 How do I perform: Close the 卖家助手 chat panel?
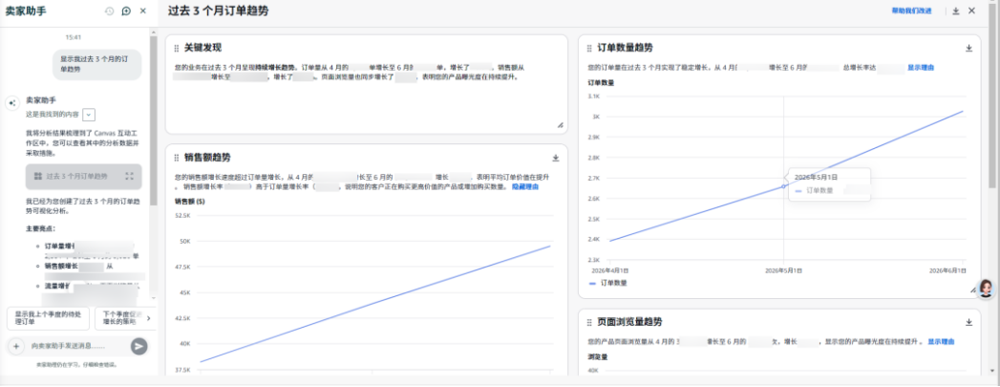pos(143,11)
